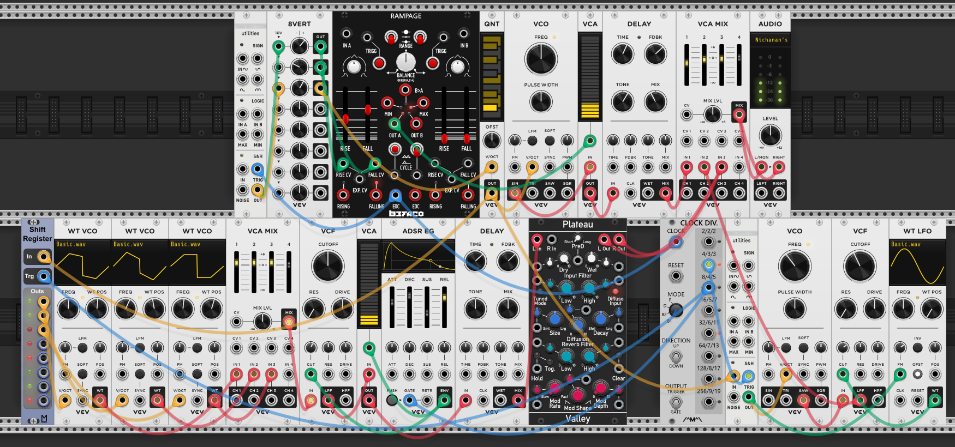Click the top-rack VCO SQR output jack

[x=567, y=193]
